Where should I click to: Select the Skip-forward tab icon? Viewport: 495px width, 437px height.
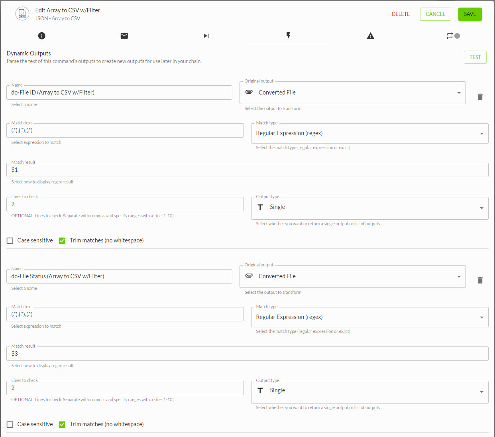(206, 36)
